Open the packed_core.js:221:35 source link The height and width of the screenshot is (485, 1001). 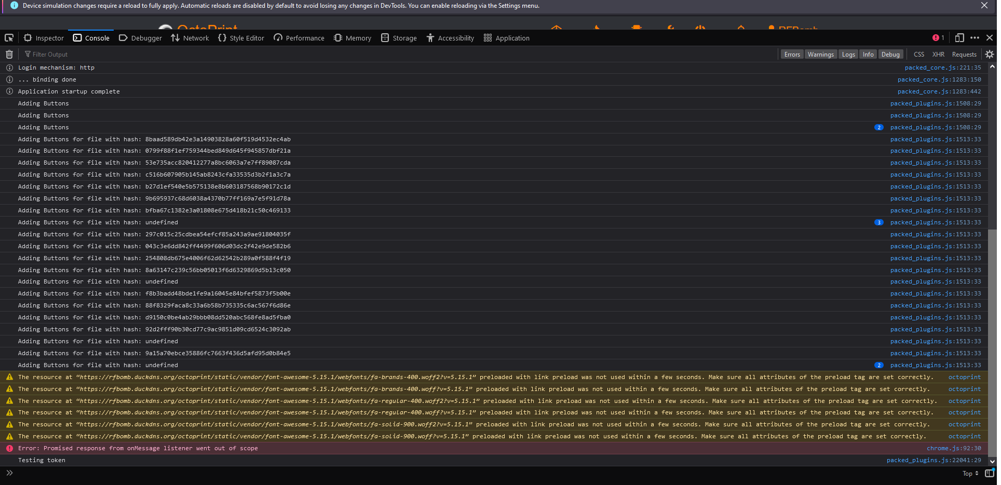[943, 68]
